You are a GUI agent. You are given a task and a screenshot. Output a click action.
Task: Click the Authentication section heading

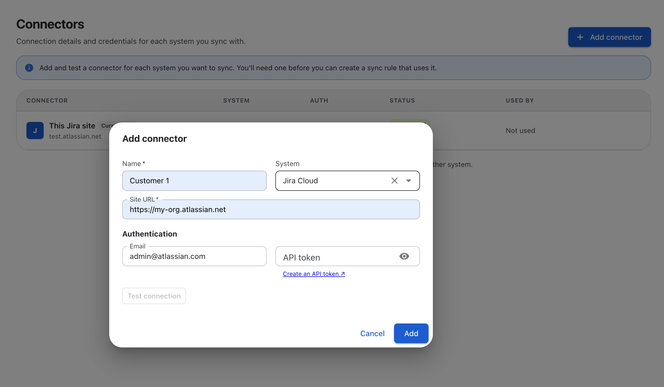[x=150, y=234]
